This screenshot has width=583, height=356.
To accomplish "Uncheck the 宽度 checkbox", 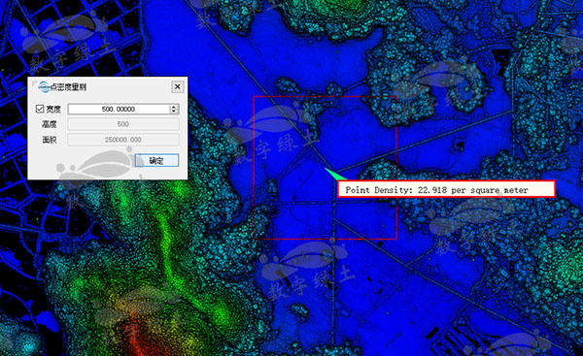I will click(40, 109).
